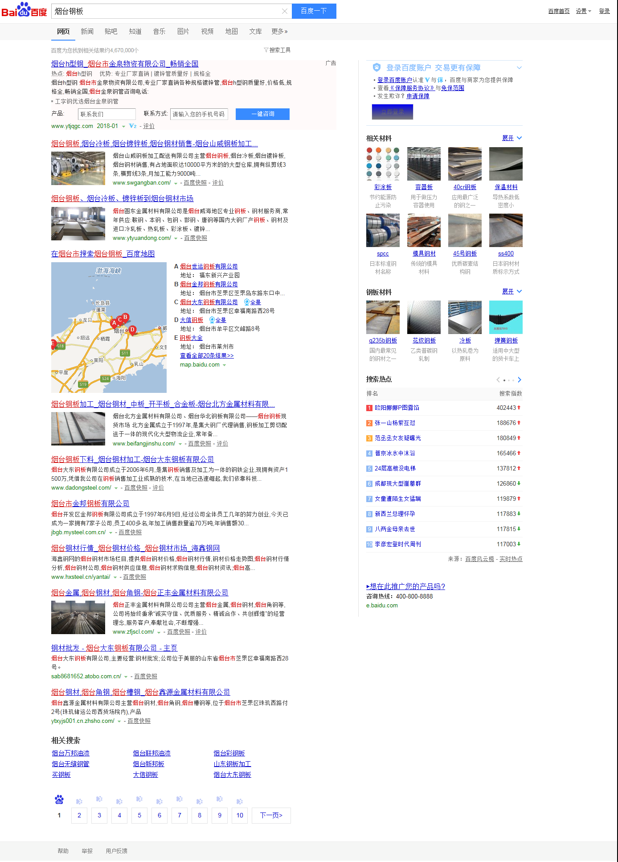Switch to the 图片 tab

183,31
